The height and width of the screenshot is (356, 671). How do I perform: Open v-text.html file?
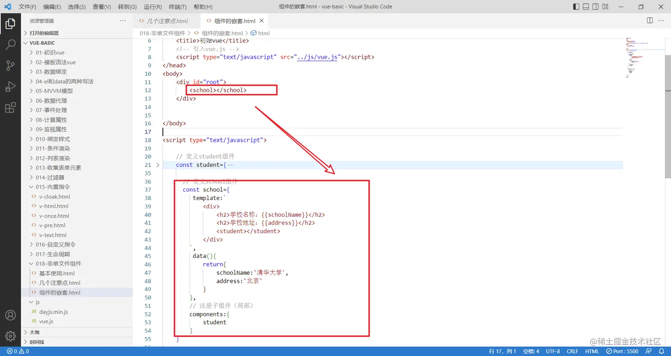click(x=77, y=235)
